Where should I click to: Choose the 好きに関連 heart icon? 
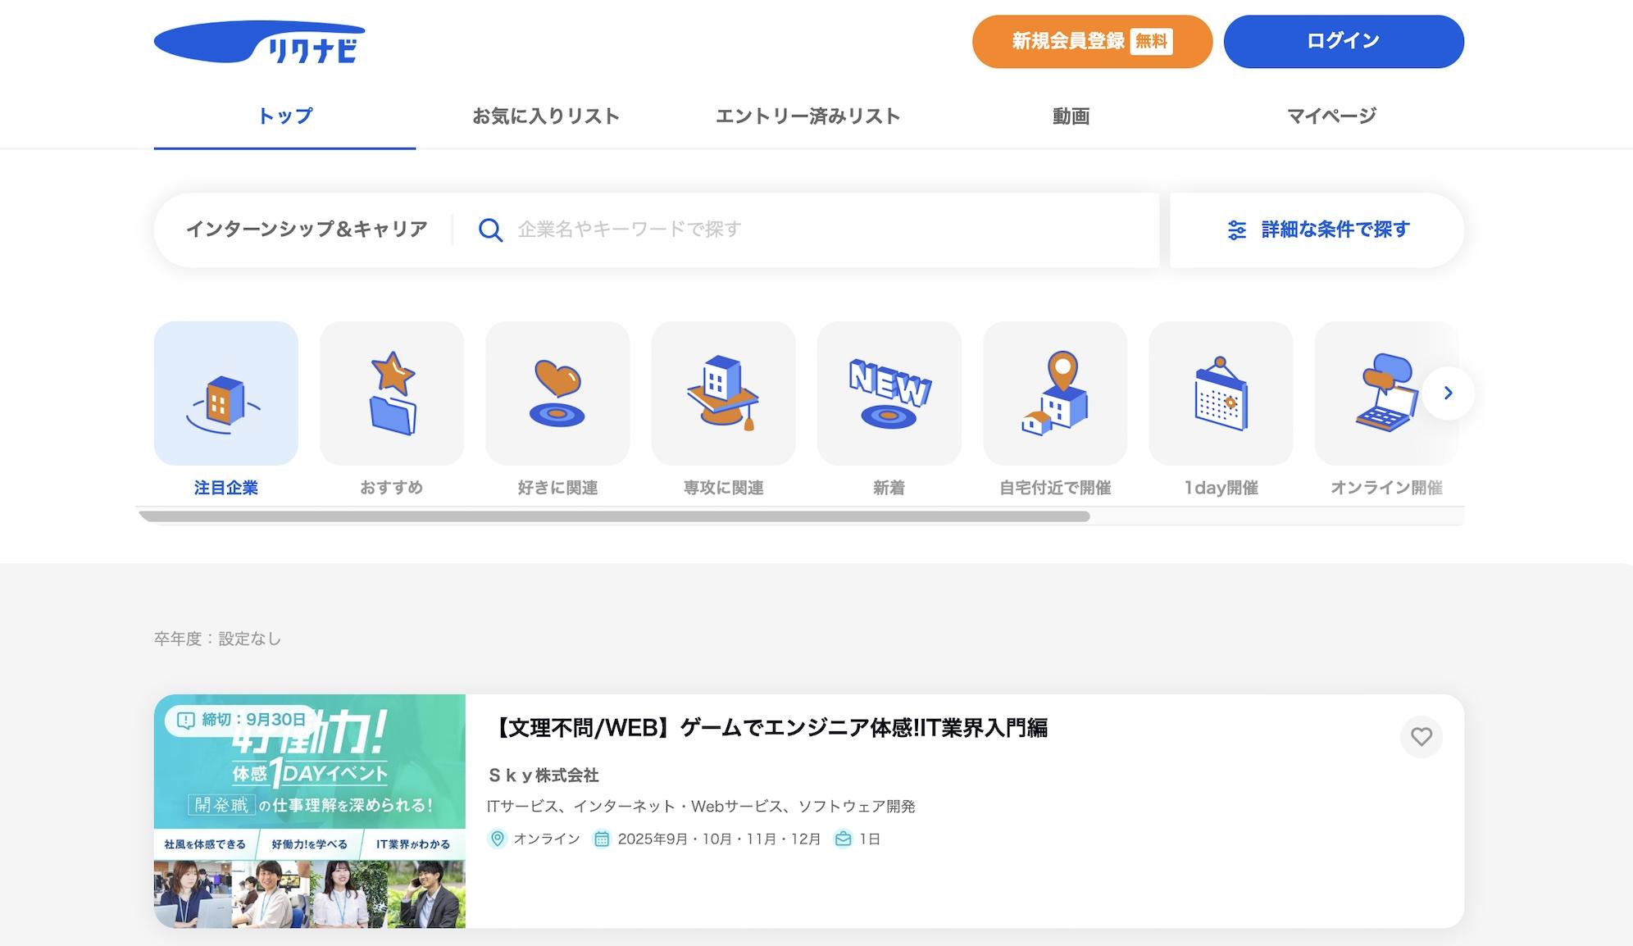click(x=557, y=393)
